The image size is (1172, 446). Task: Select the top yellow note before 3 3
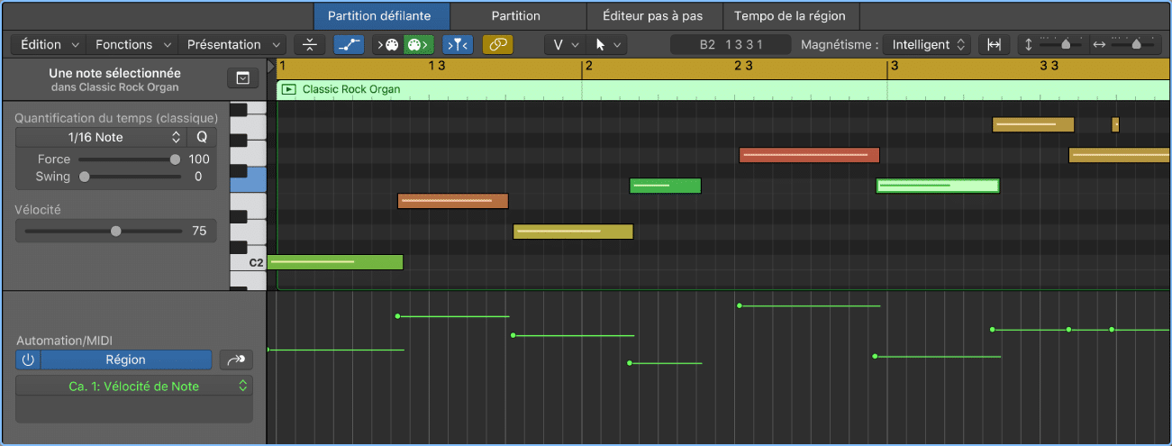[1033, 124]
